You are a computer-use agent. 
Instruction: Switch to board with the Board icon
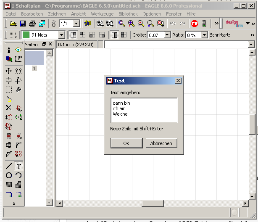54,24
